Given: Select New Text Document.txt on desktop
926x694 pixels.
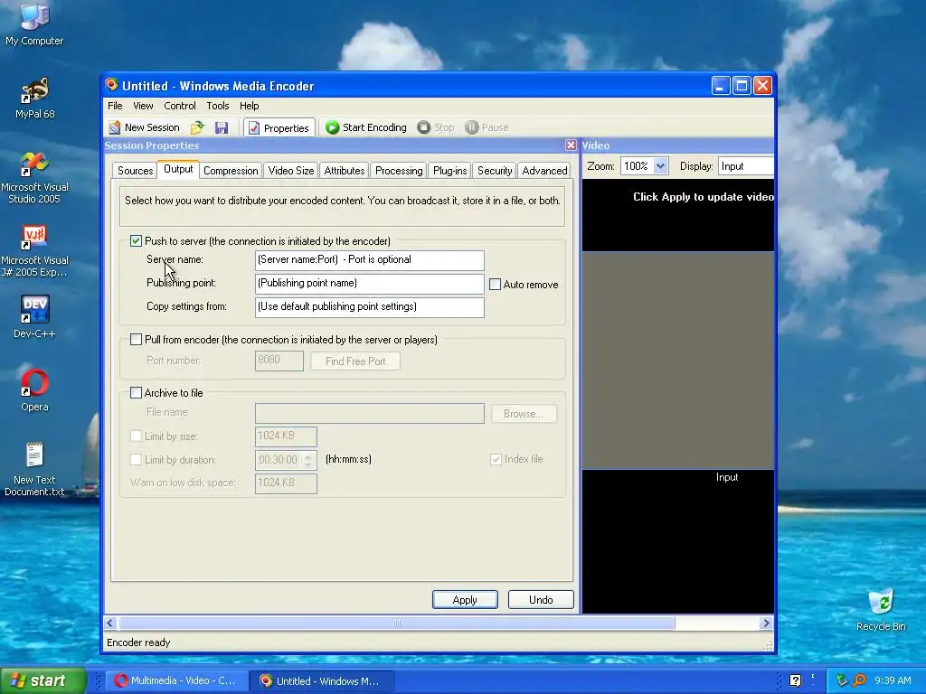Looking at the screenshot, I should click(34, 469).
